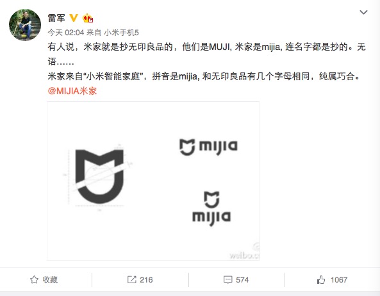Click the stacked mijia logo in the image
380x296 pixels.
click(211, 208)
